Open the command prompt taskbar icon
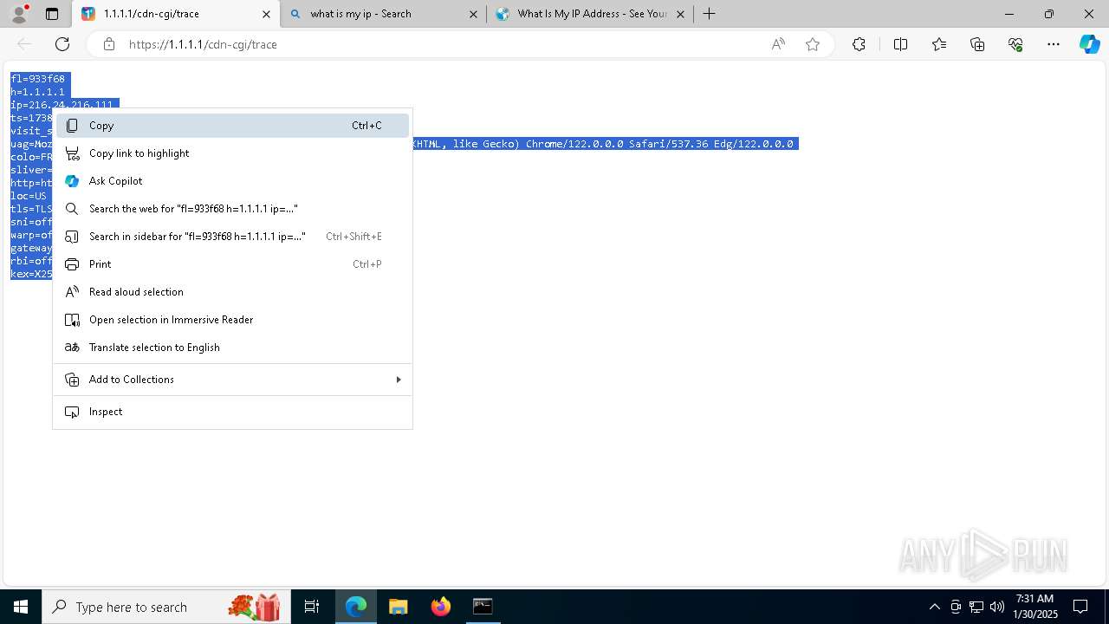This screenshot has height=624, width=1109. click(x=483, y=607)
